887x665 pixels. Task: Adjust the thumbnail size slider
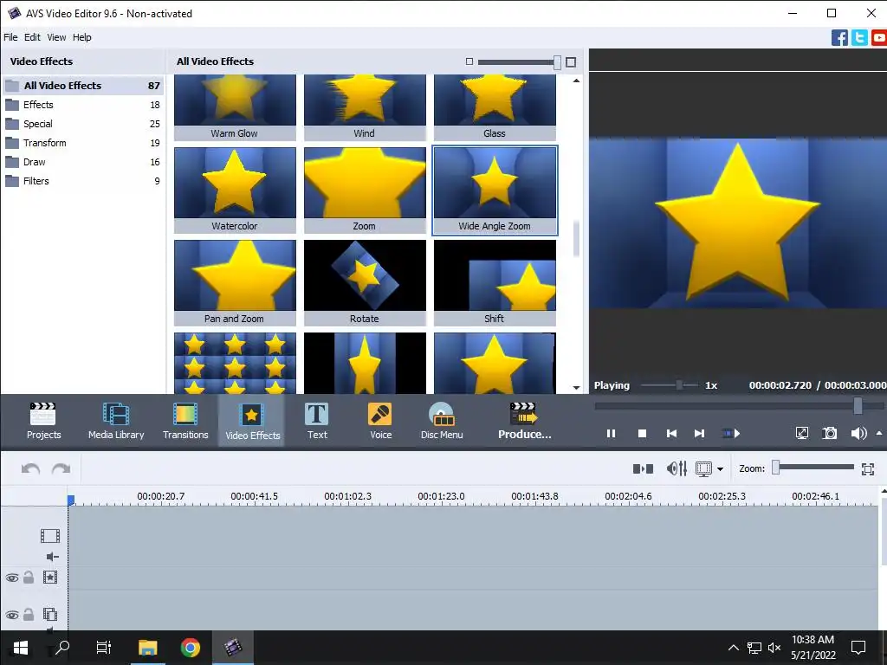coord(519,62)
